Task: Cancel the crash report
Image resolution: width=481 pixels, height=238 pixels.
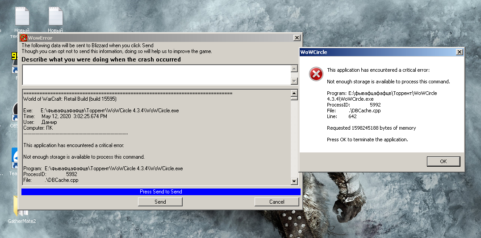Action: [277, 202]
